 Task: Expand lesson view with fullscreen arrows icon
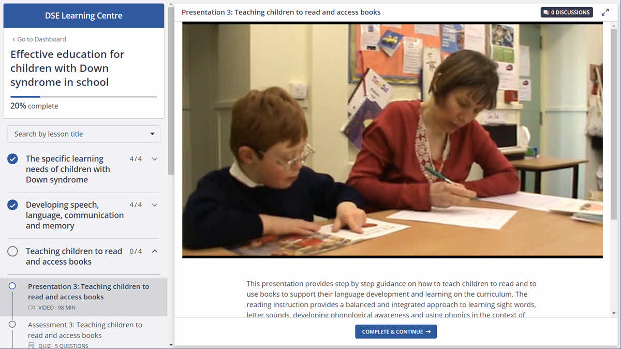(605, 12)
